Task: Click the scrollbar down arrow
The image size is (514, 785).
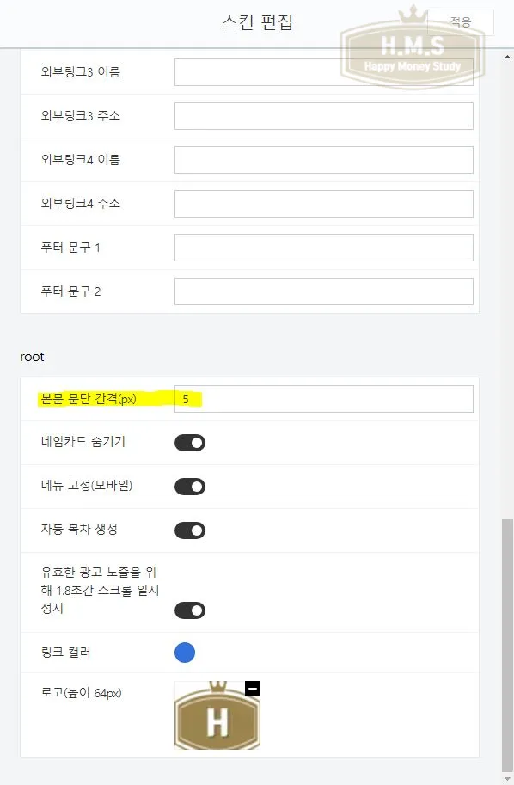Action: (507, 778)
